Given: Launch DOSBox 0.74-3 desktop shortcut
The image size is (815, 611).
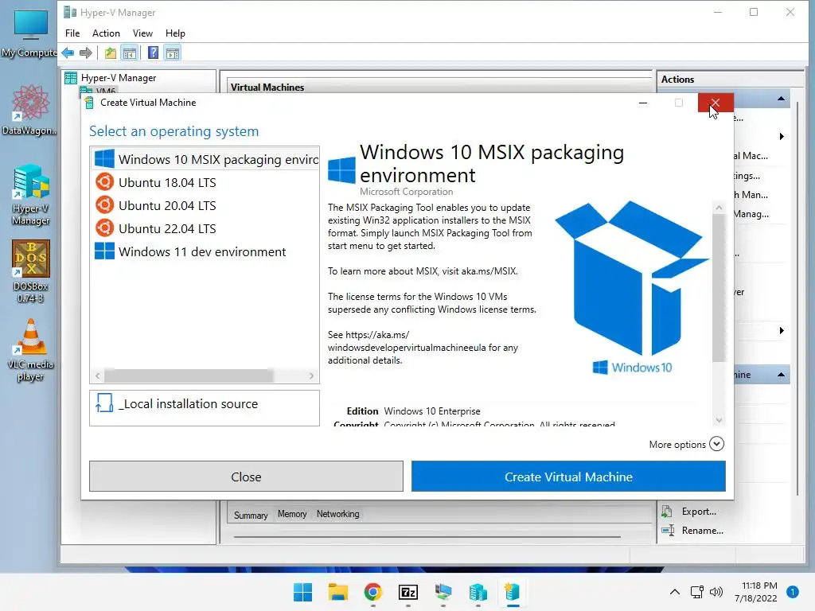Looking at the screenshot, I should 31,271.
